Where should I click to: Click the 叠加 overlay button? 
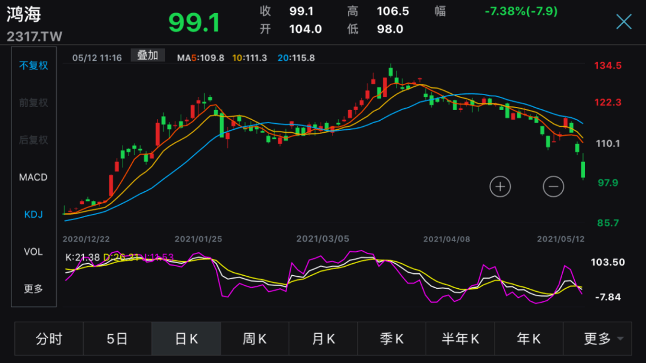click(148, 55)
